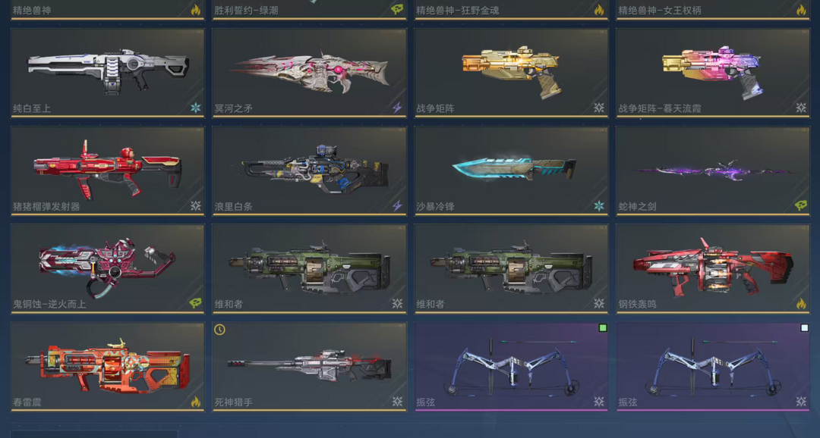Screen dimensions: 820x438
Task: Open the 胜利誓约-绿潮 item label
Action: tap(246, 10)
